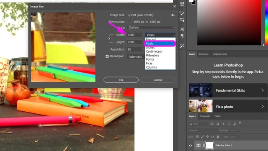
Task: Enable the shape layers filter icon
Action: coord(229,124)
